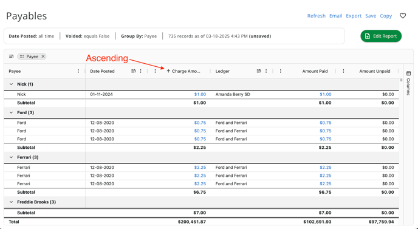This screenshot has height=229, width=418.
Task: Collapse the Ford (3) group
Action: (x=11, y=113)
